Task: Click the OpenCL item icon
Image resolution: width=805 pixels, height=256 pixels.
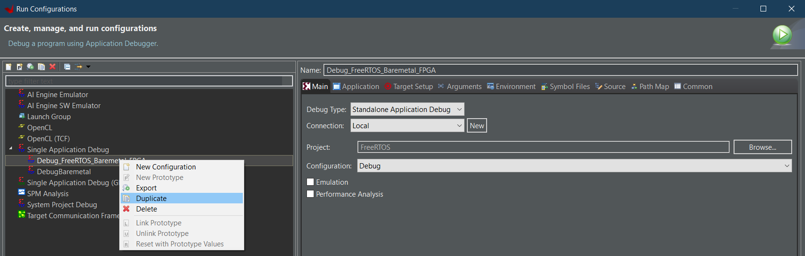Action: pyautogui.click(x=22, y=127)
